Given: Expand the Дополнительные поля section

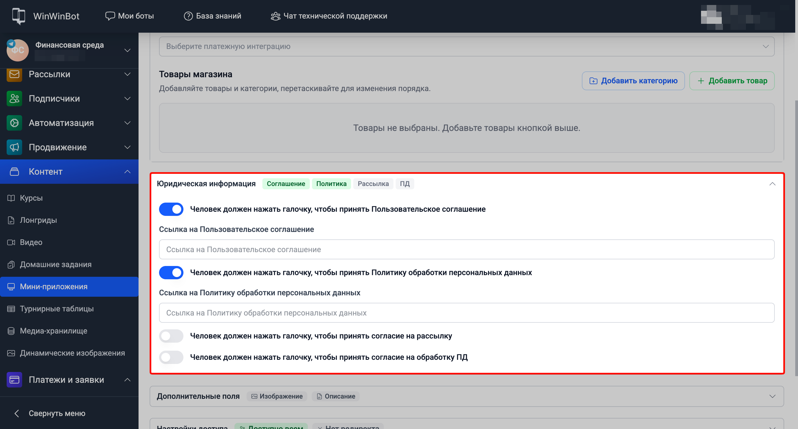Looking at the screenshot, I should point(772,396).
